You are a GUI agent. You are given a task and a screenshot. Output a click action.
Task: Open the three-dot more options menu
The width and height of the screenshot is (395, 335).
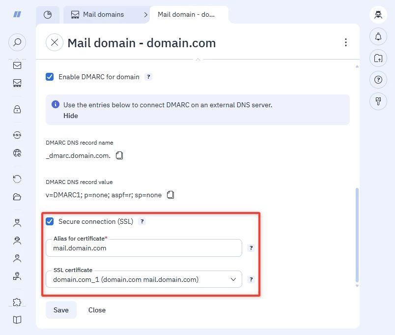click(346, 42)
